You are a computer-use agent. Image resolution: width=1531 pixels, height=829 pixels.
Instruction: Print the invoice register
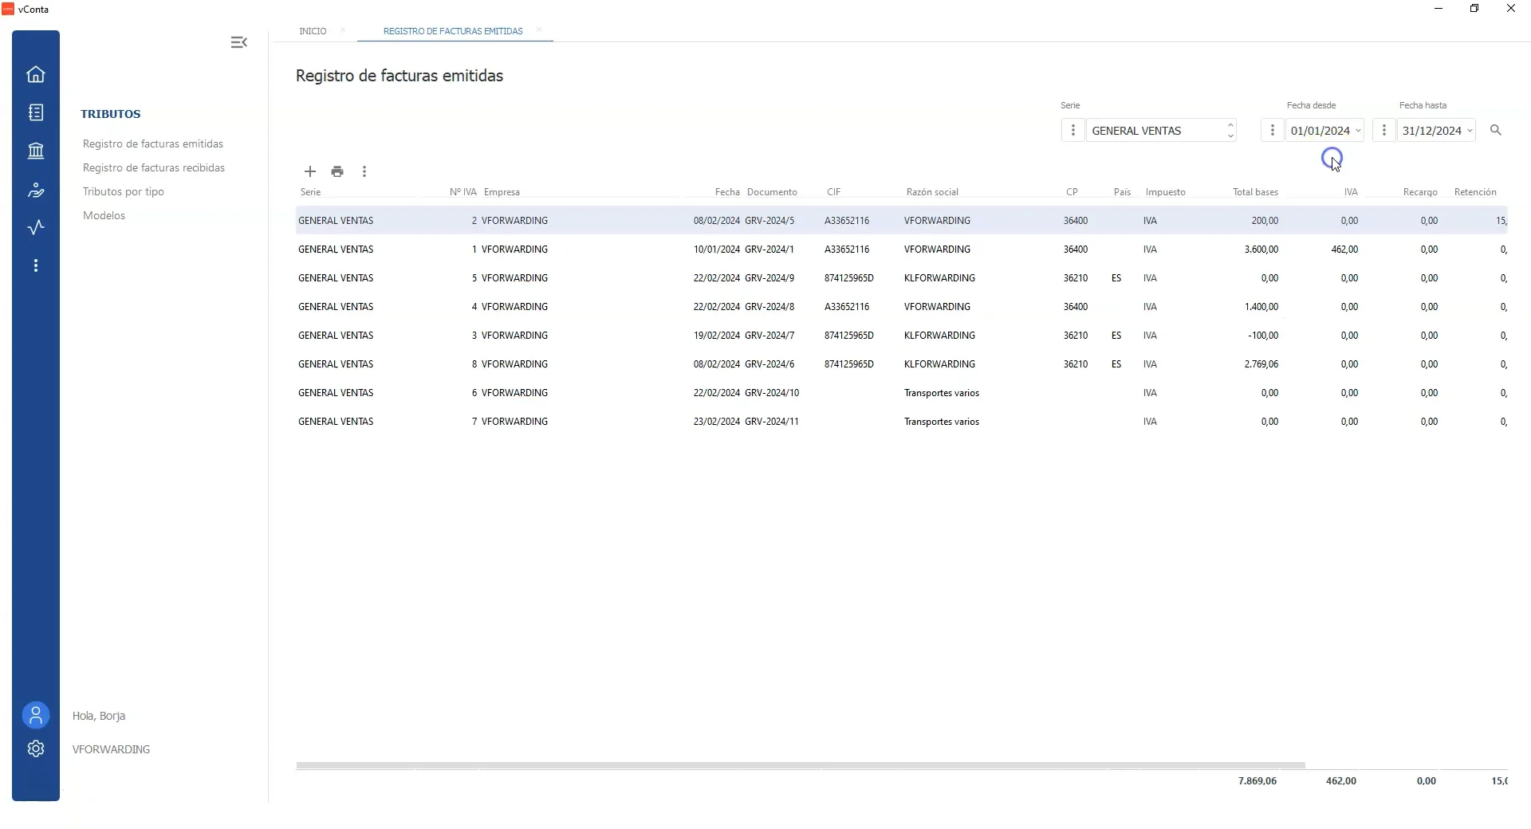click(337, 171)
